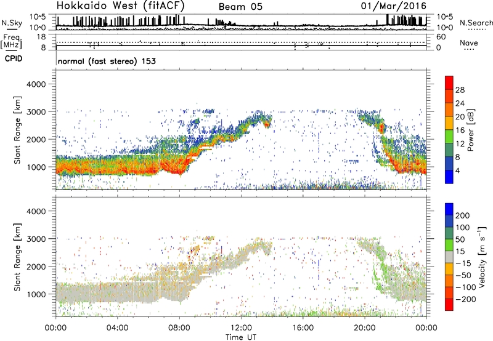Click the date '01/Mar/2016'
The width and height of the screenshot is (493, 341).
394,6
